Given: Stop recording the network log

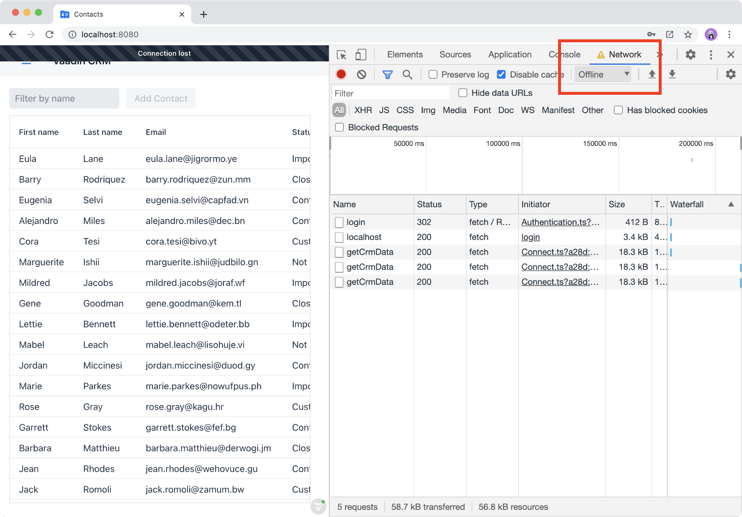Looking at the screenshot, I should 341,74.
